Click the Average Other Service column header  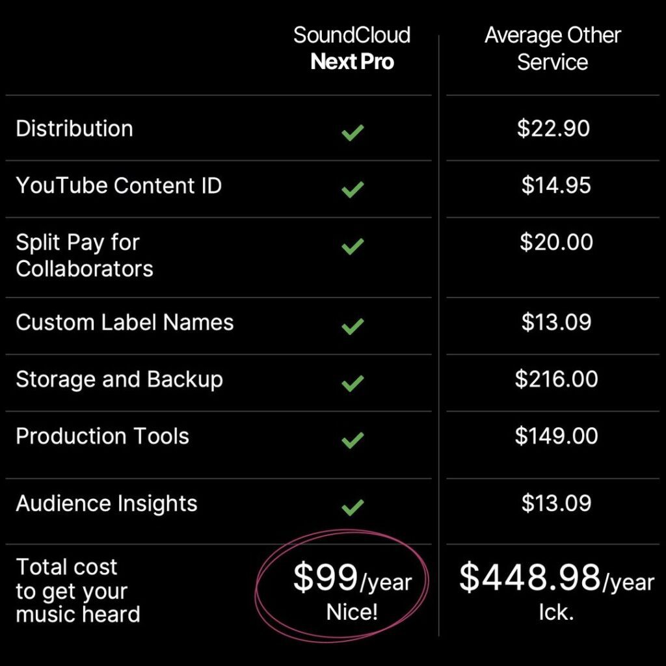tap(553, 48)
